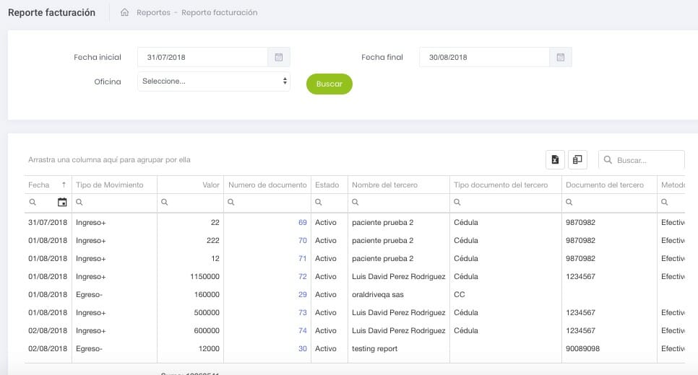Open the column chooser icon

[x=577, y=160]
